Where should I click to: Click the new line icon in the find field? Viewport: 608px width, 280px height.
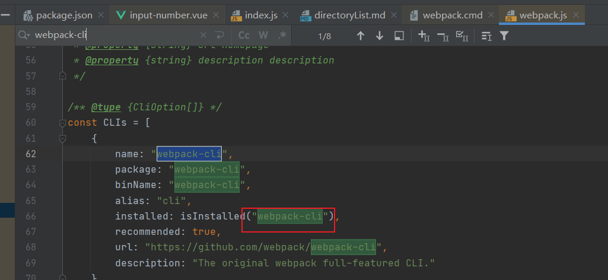220,36
